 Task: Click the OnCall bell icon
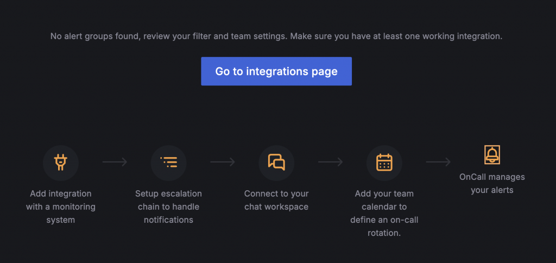tap(492, 155)
